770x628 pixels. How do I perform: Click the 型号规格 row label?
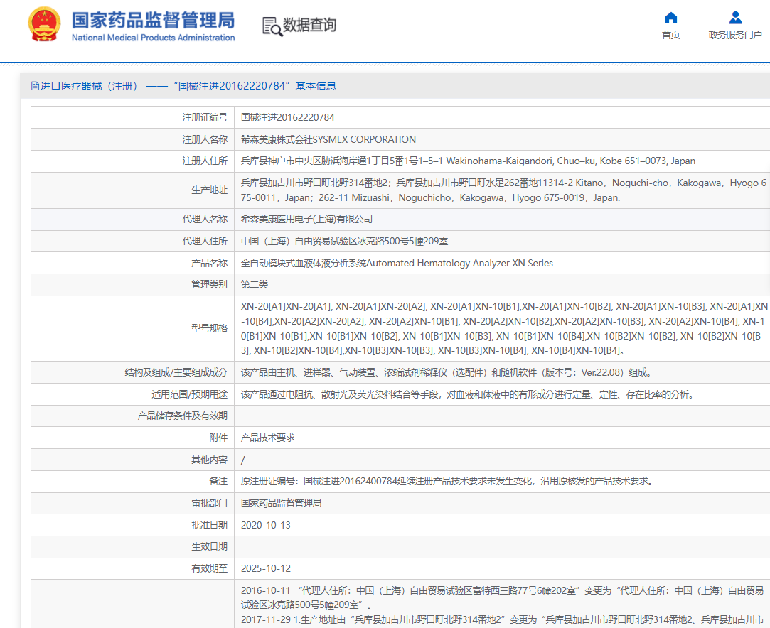[x=209, y=328]
